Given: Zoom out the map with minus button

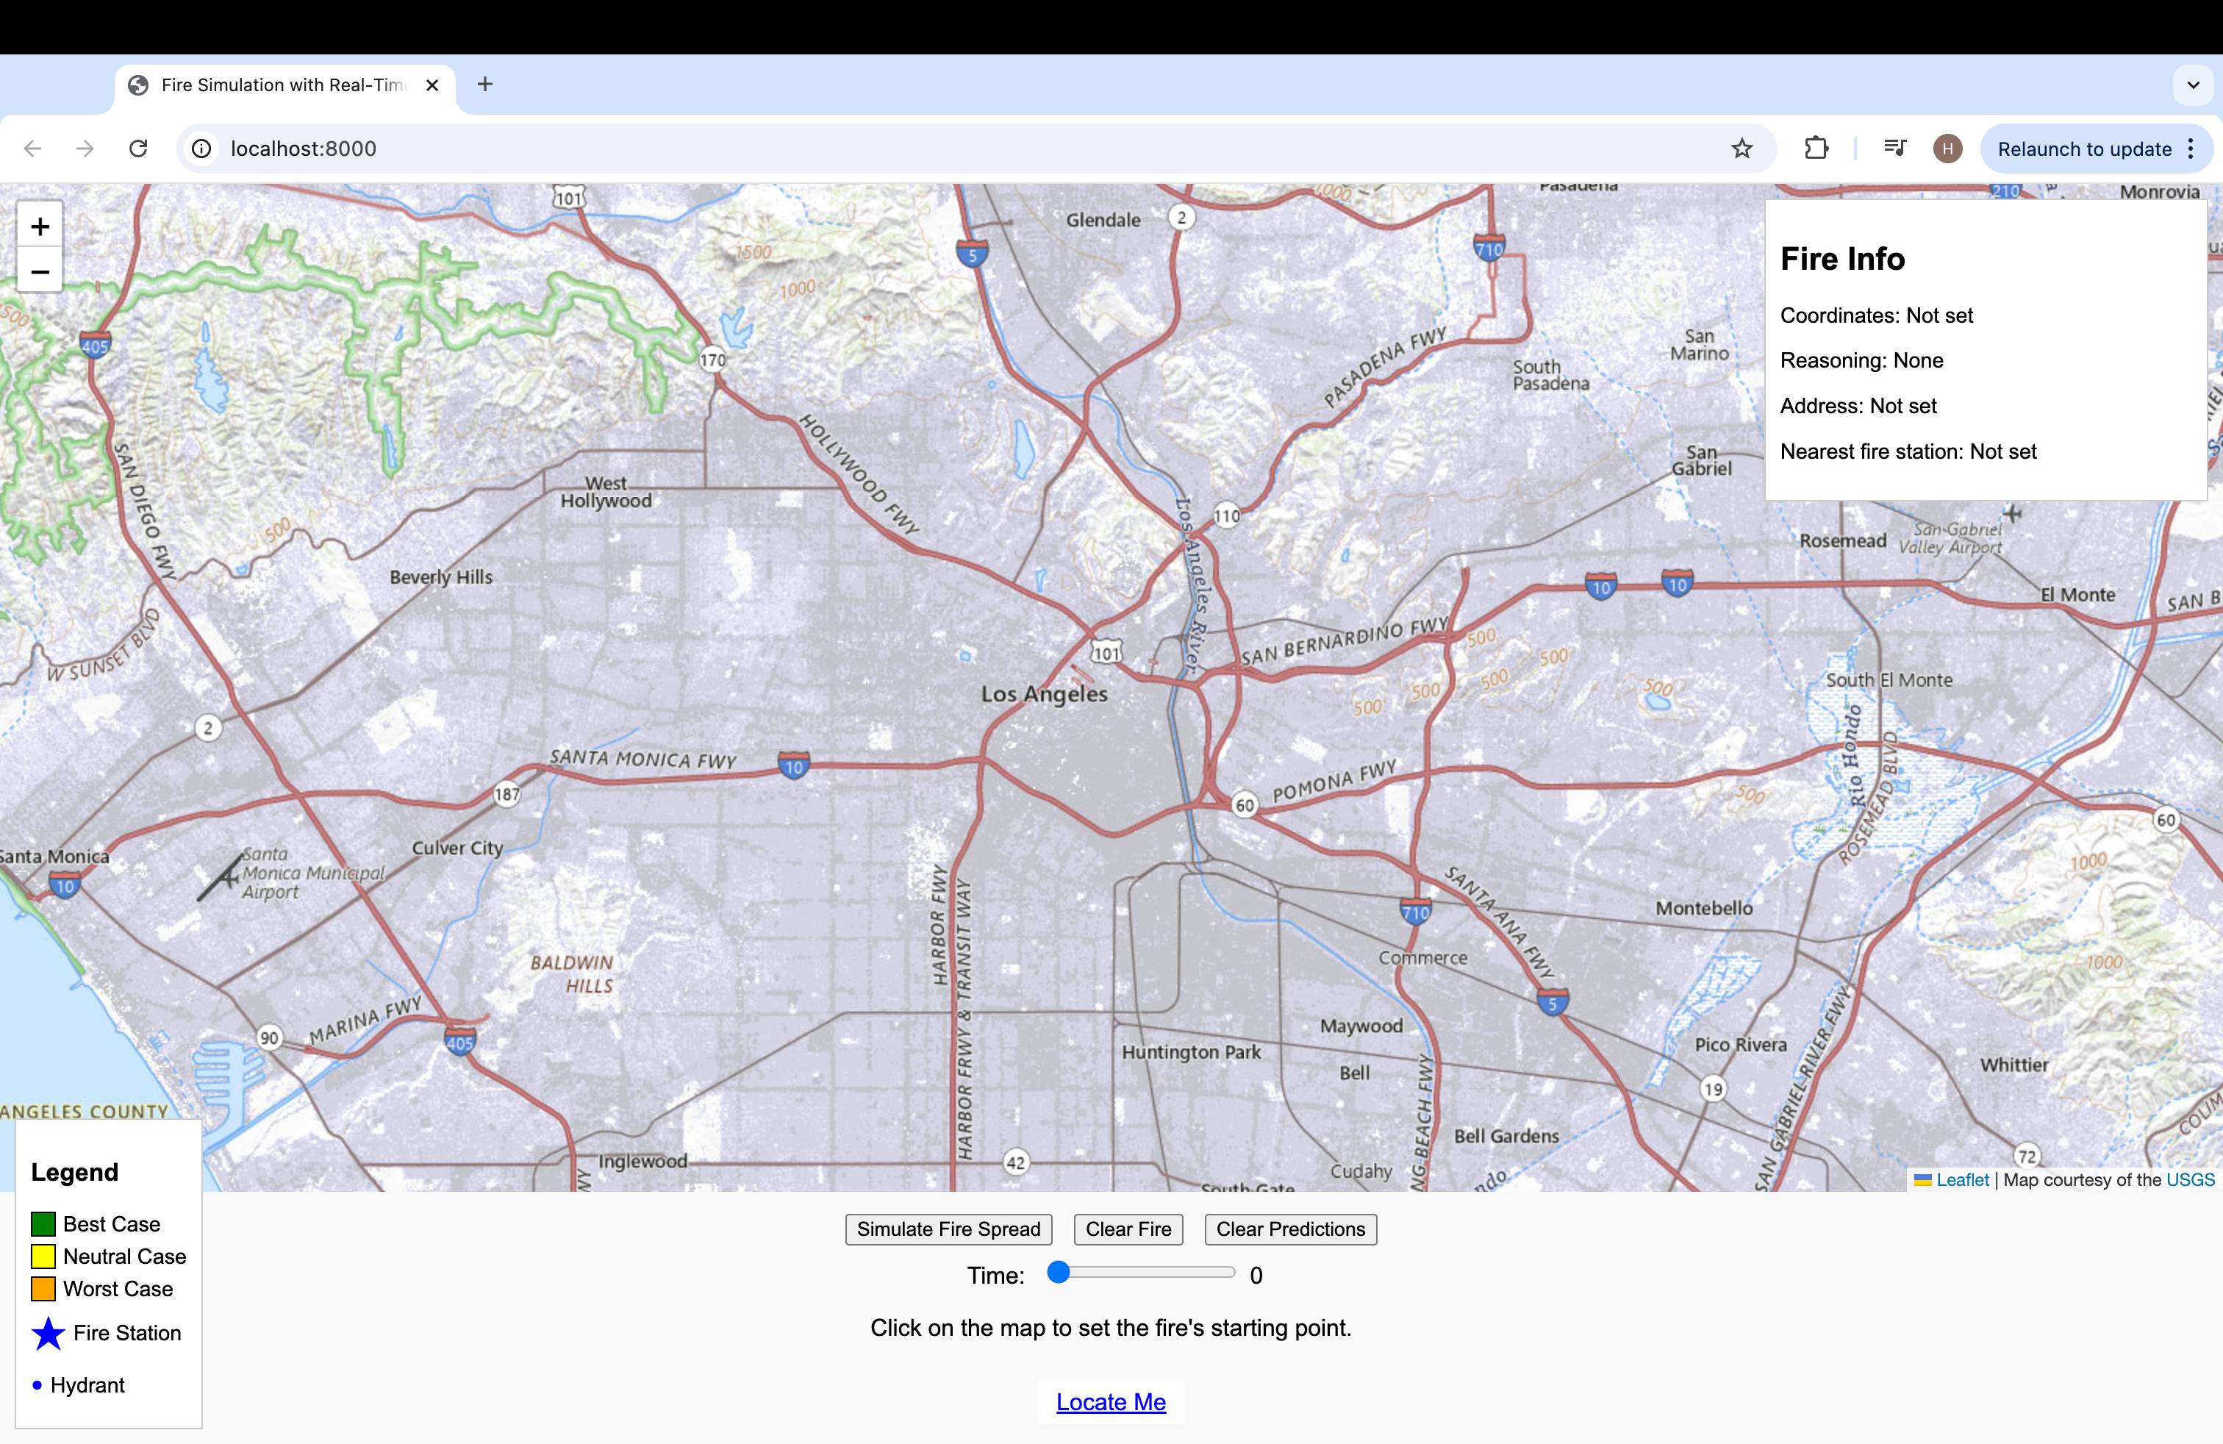Looking at the screenshot, I should point(39,272).
